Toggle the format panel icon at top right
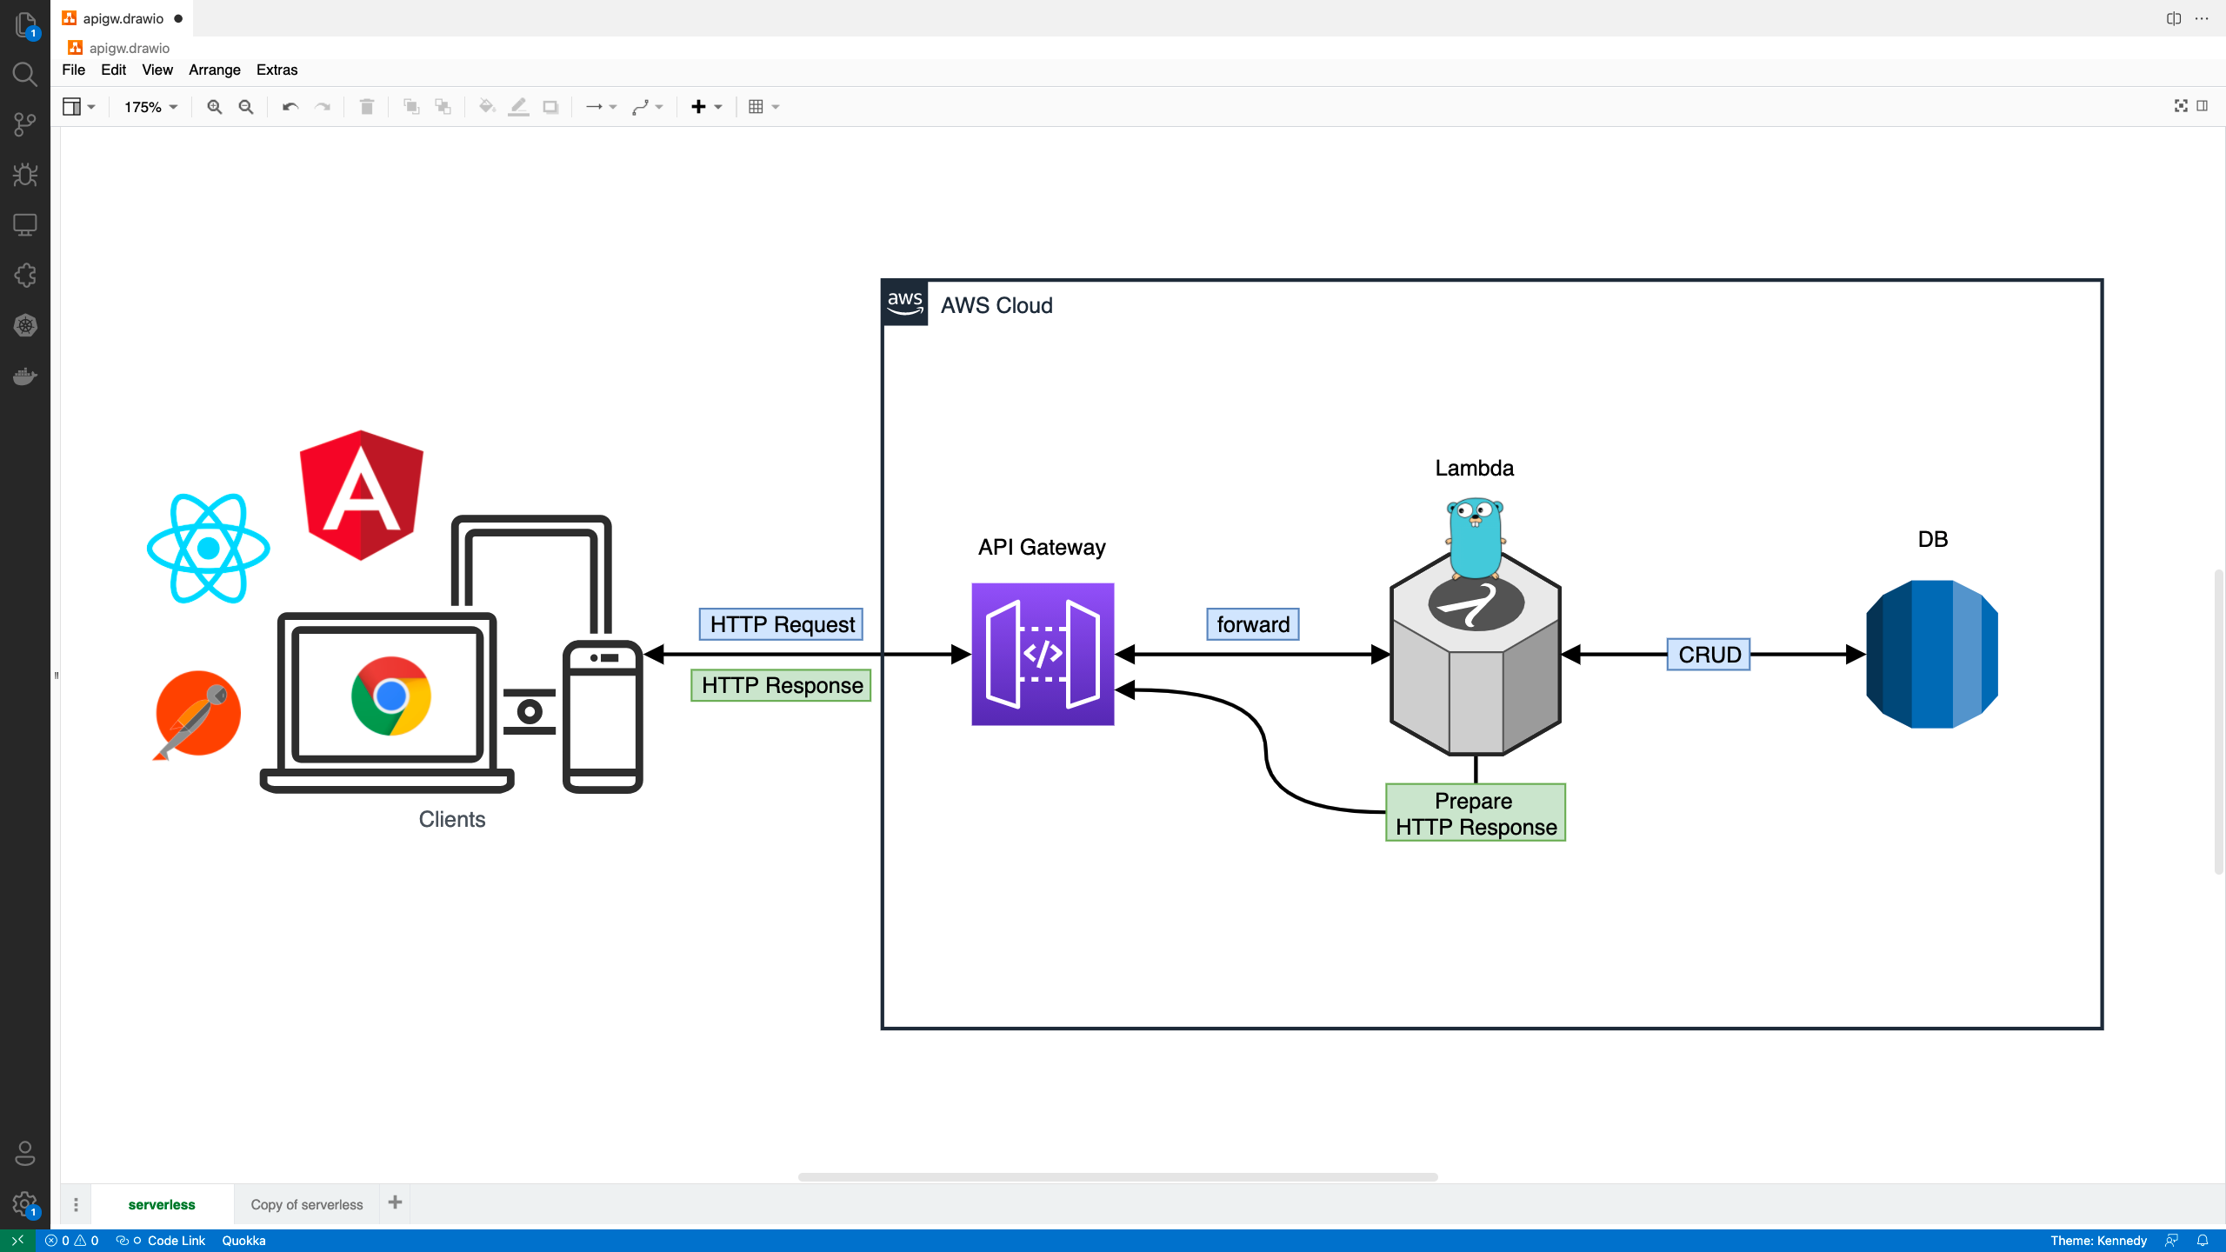Viewport: 2226px width, 1252px height. (2203, 106)
